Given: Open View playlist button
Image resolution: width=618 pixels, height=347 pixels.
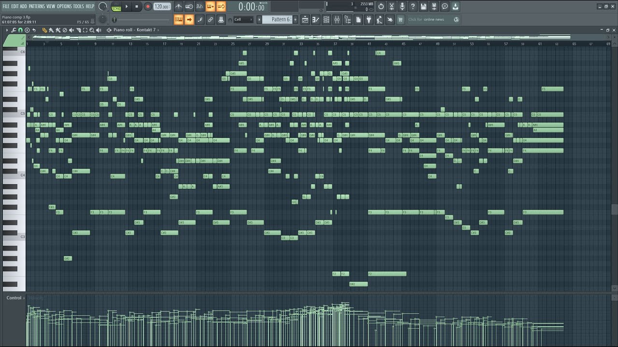Looking at the screenshot, I should coord(305,20).
